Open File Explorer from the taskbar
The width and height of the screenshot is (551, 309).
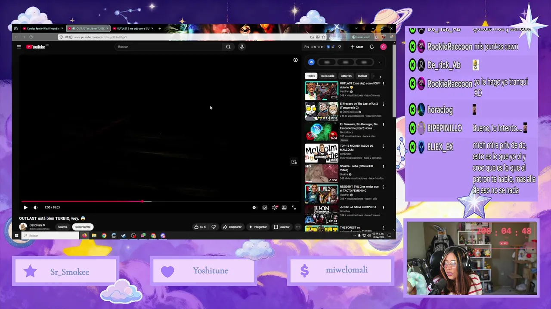point(94,236)
